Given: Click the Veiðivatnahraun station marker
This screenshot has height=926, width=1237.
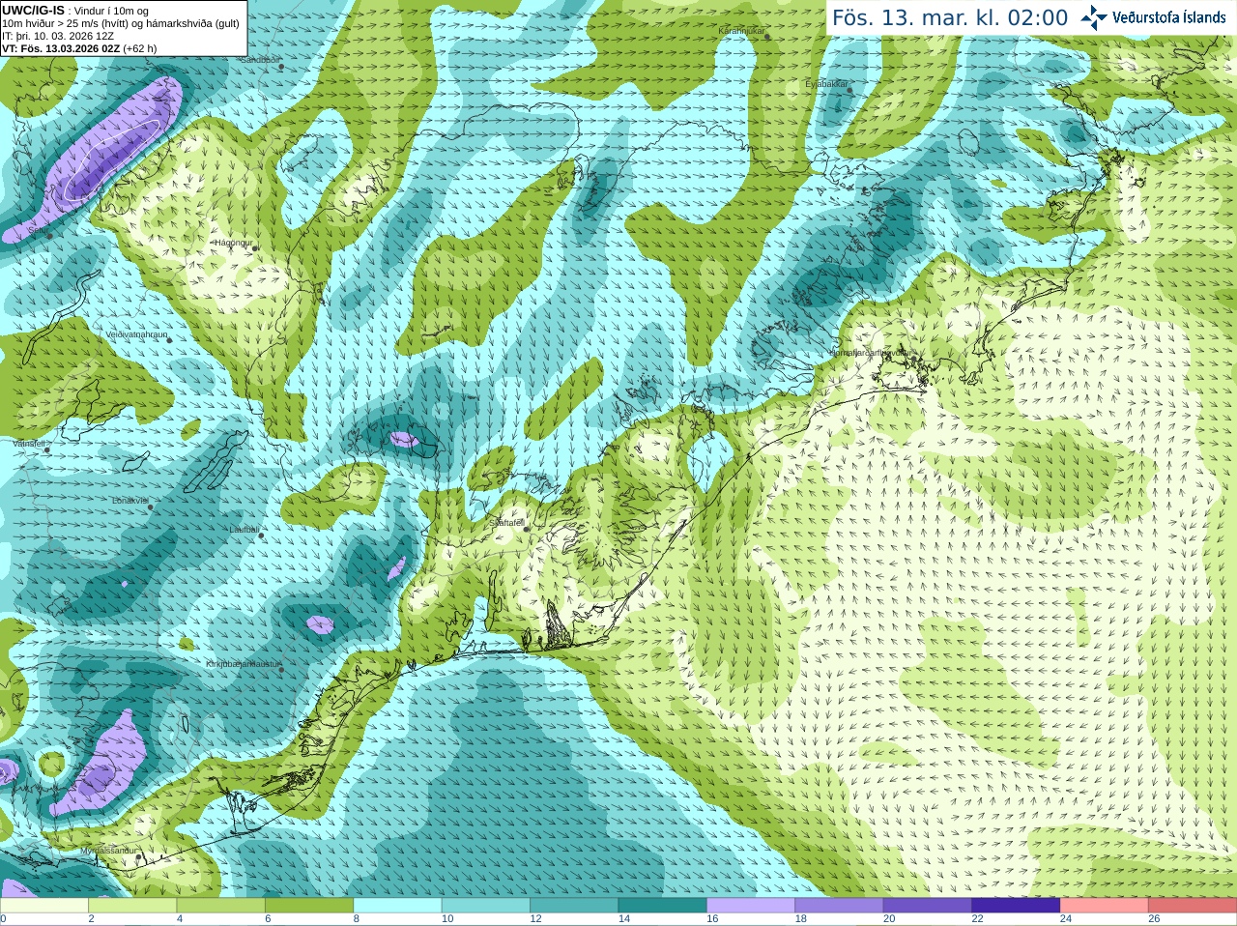Looking at the screenshot, I should 169,340.
